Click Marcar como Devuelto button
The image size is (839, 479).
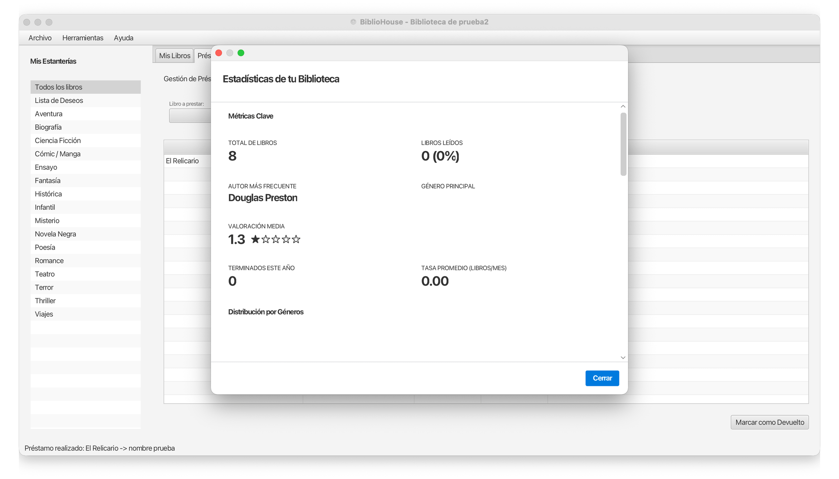(769, 422)
